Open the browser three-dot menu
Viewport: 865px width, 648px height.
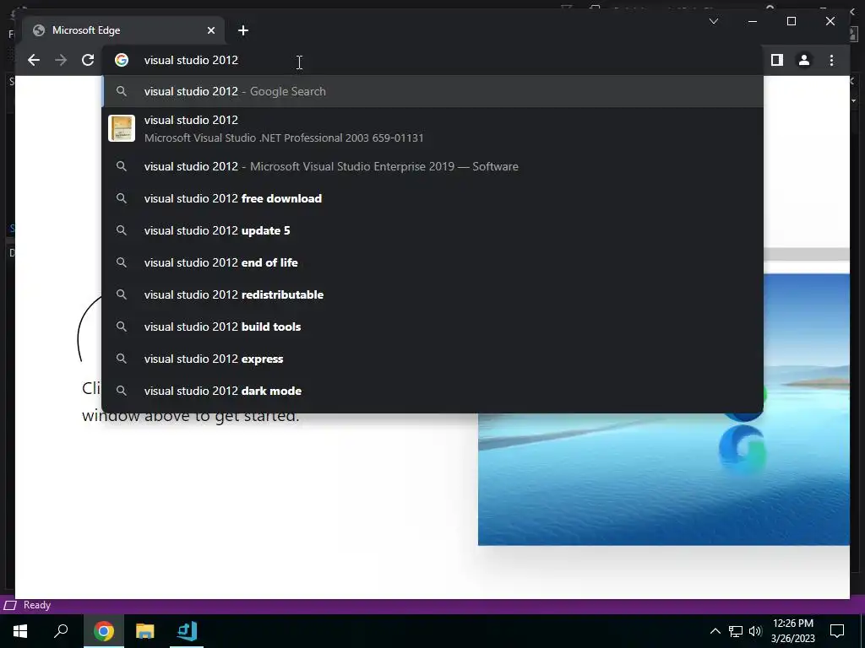[x=831, y=60]
